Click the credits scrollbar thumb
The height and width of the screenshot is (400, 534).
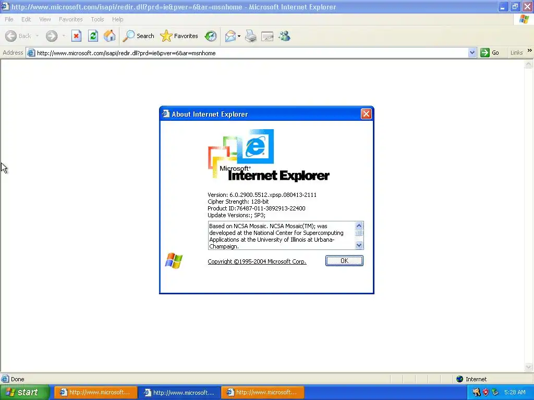(x=359, y=233)
